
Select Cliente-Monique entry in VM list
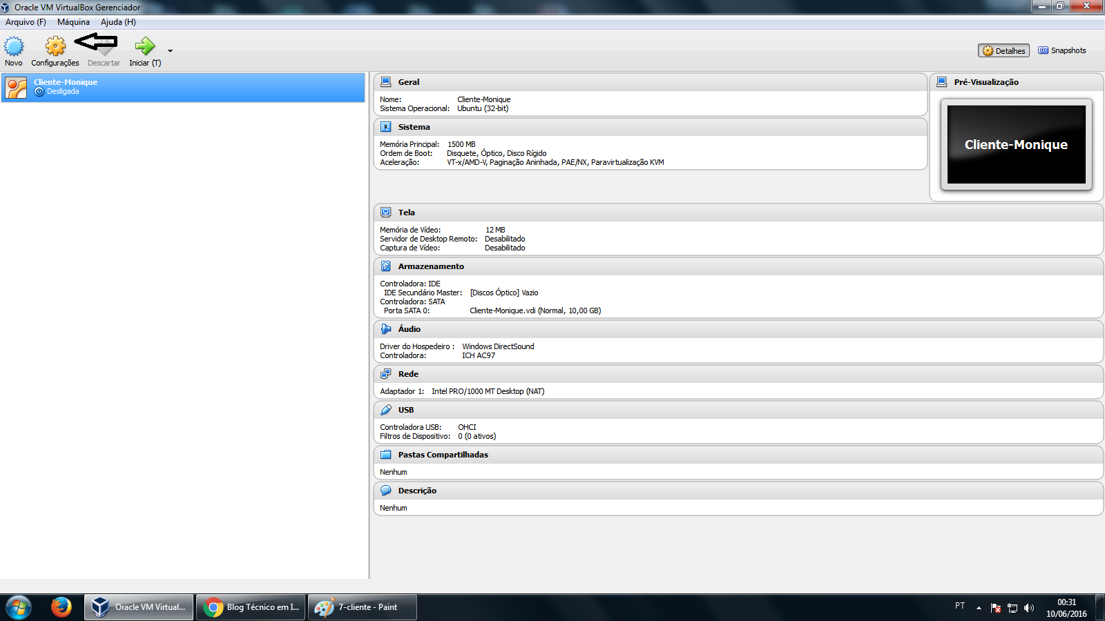(183, 88)
